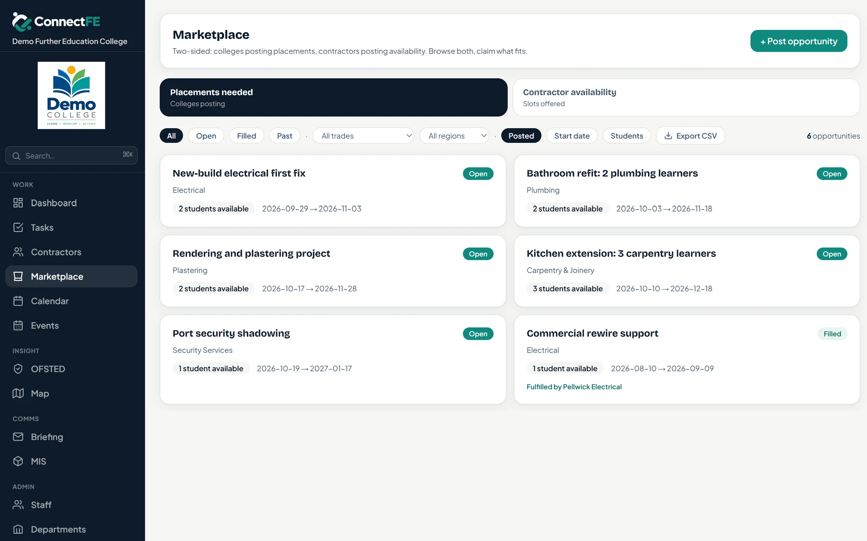
Task: Click the Marketplace sidebar icon
Action: pyautogui.click(x=18, y=276)
